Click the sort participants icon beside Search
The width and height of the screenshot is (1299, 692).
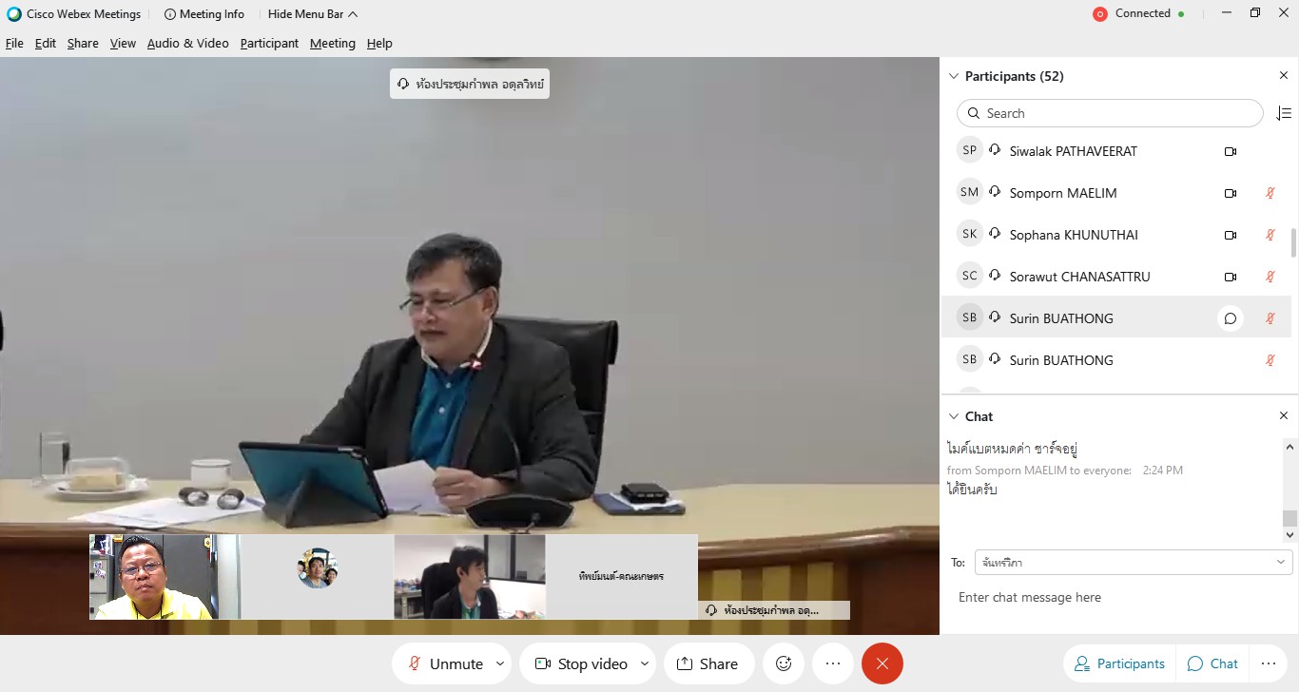pyautogui.click(x=1283, y=113)
